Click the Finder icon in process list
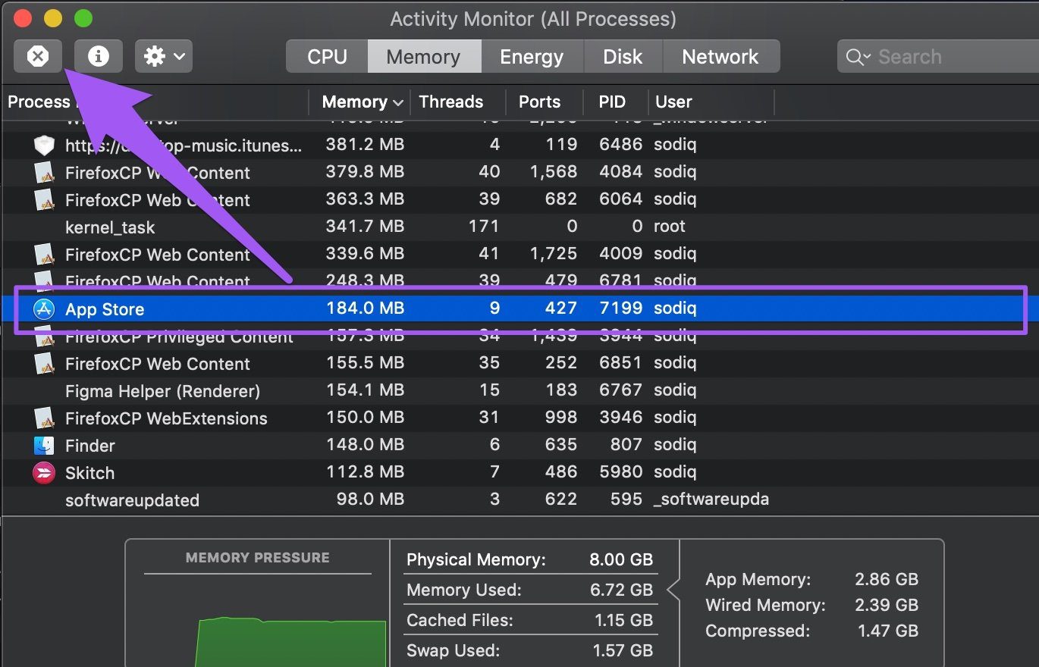 (x=44, y=446)
